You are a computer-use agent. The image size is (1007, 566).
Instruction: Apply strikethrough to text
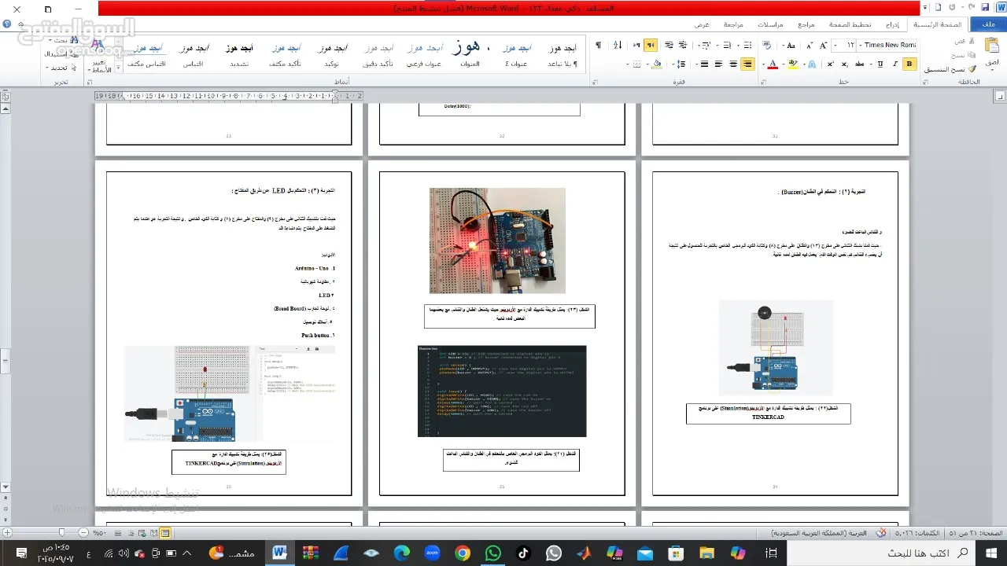[x=859, y=64]
